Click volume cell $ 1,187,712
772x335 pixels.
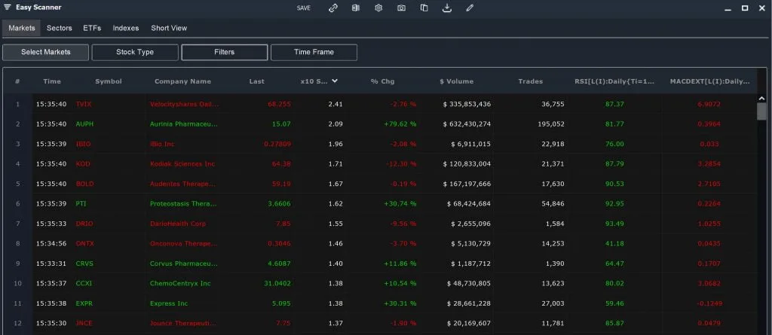(x=470, y=263)
